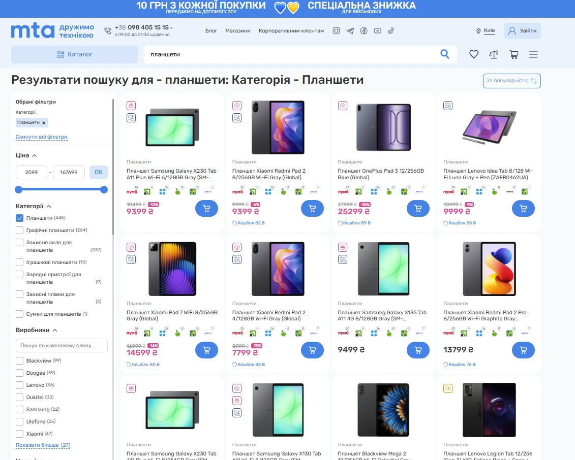
Task: Filter by Blackview manufacturer
Action: pos(19,361)
